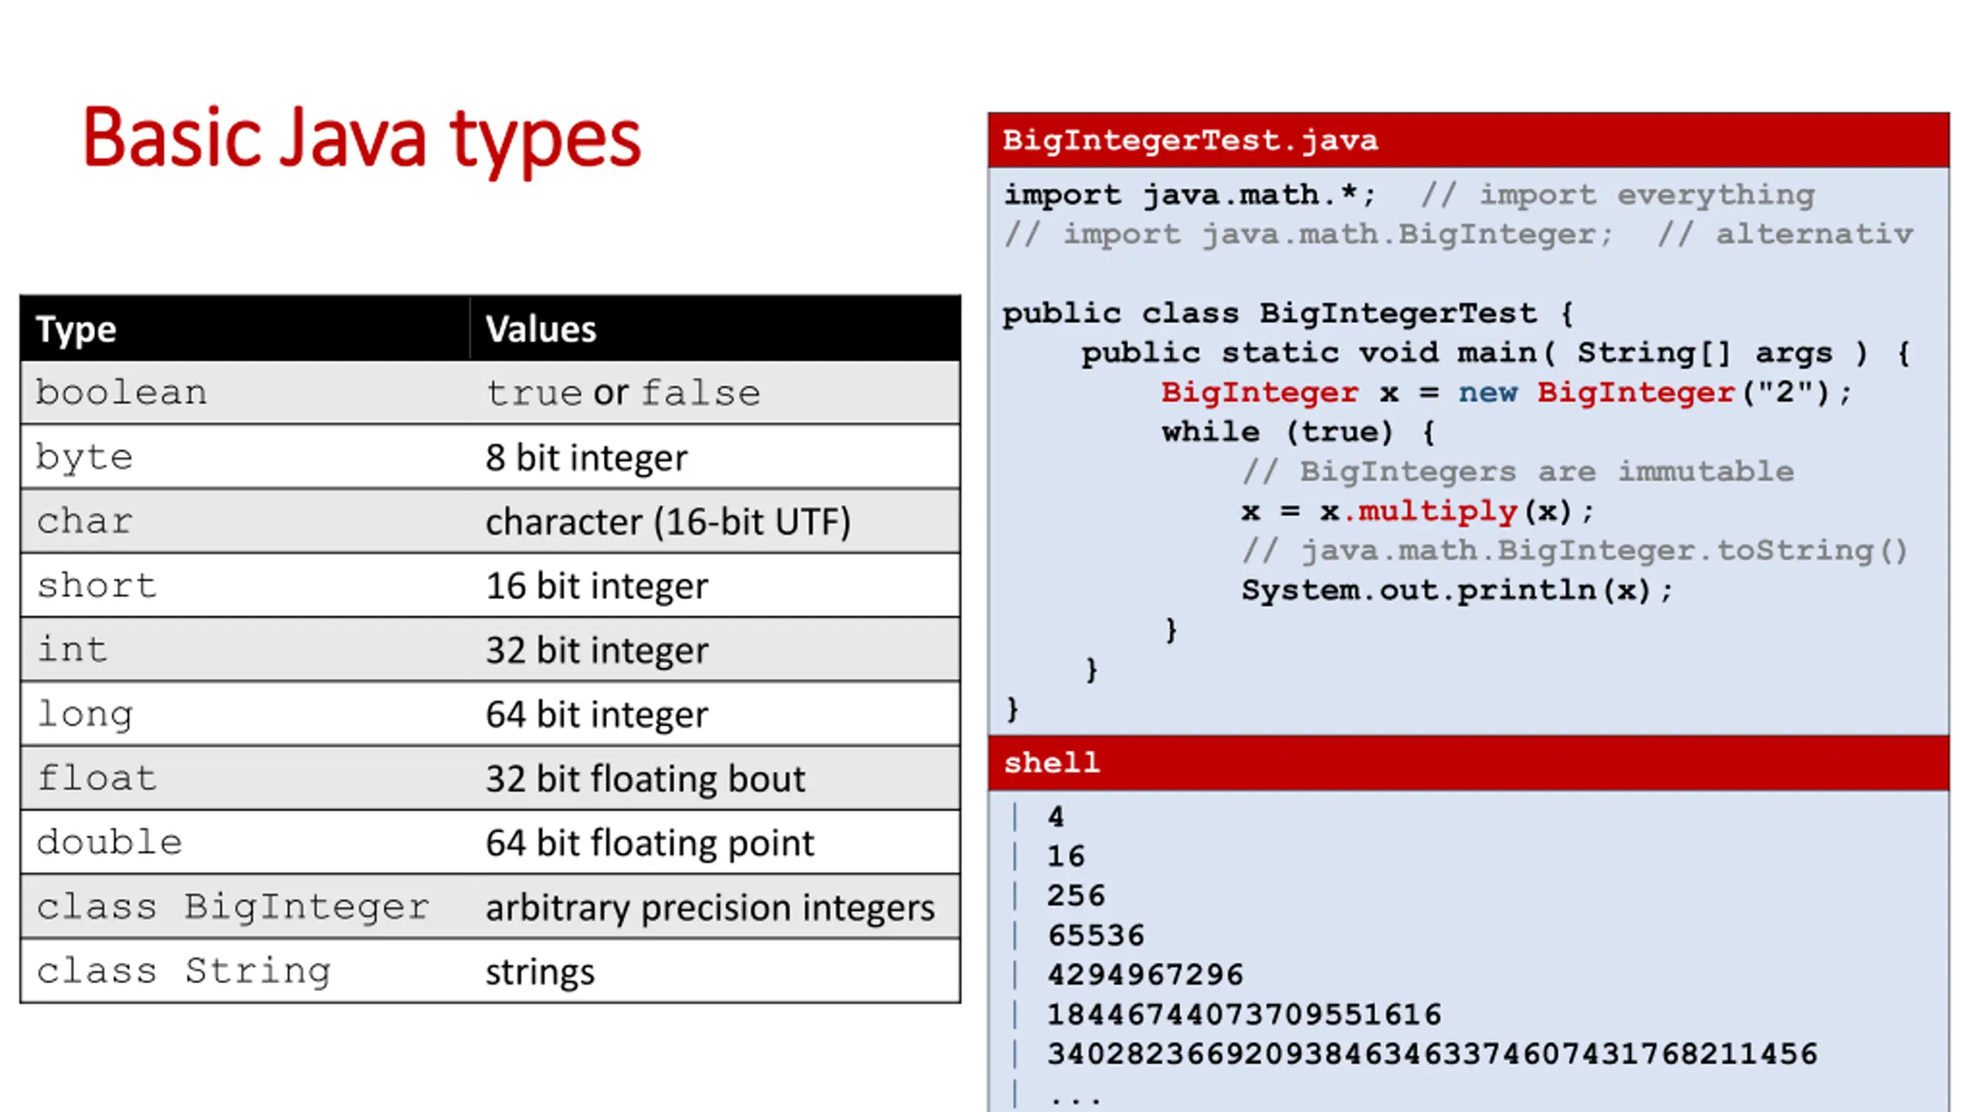Click the 'class BigInteger' table cell
This screenshot has width=1977, height=1112.
[232, 907]
